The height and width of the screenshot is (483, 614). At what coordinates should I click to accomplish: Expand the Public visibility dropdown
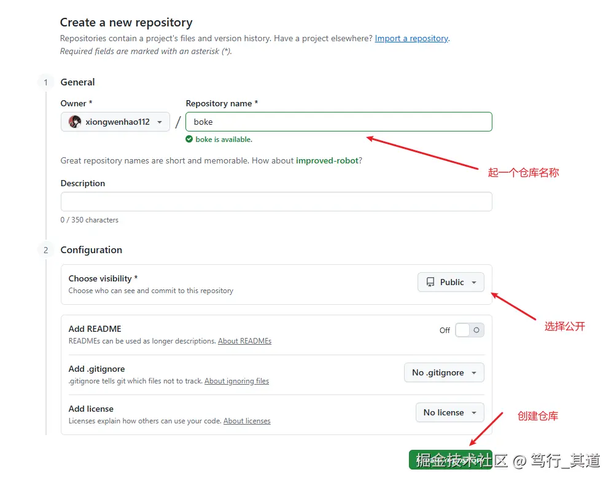pyautogui.click(x=451, y=282)
